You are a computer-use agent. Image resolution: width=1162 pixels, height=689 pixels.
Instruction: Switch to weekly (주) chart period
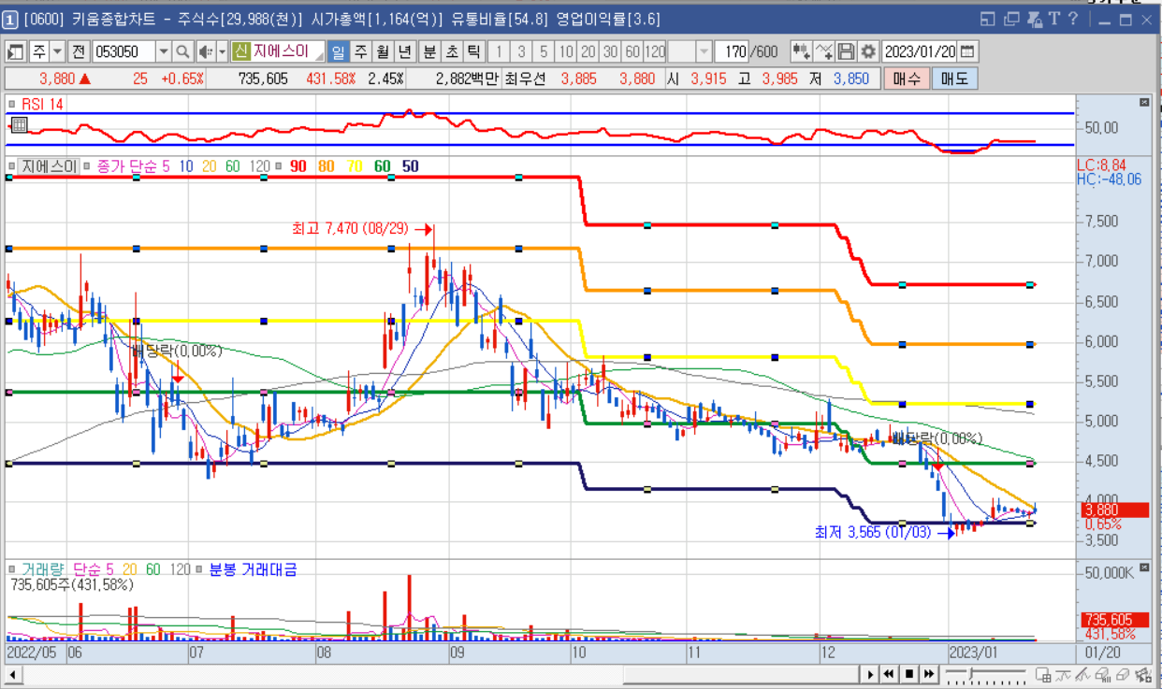360,51
